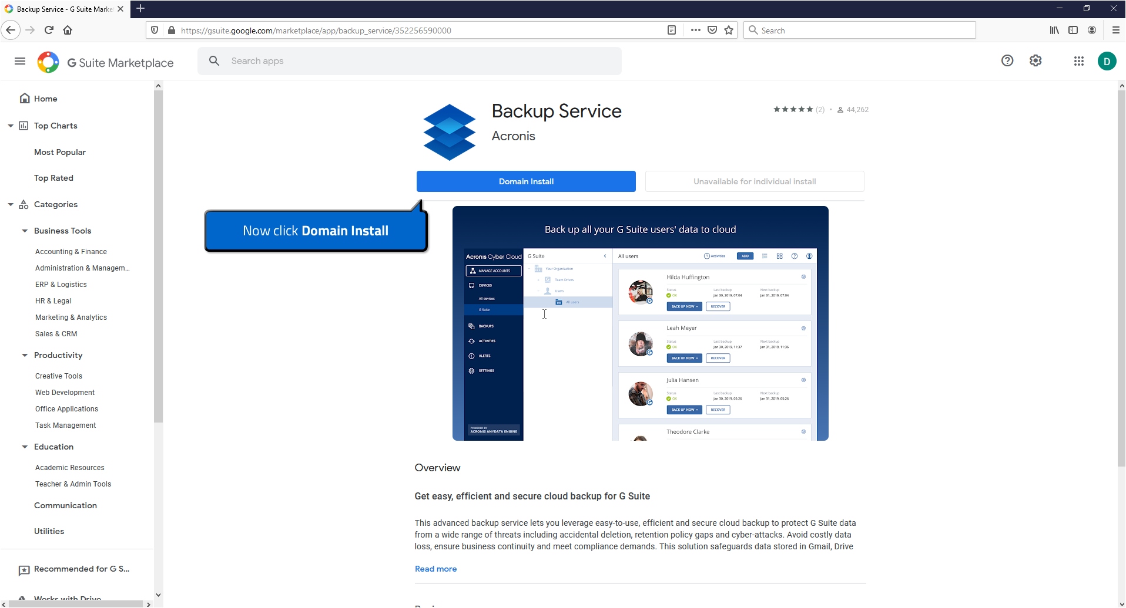Open the Firefox library icon
Screen dimensions: 1126x608
pyautogui.click(x=1054, y=30)
